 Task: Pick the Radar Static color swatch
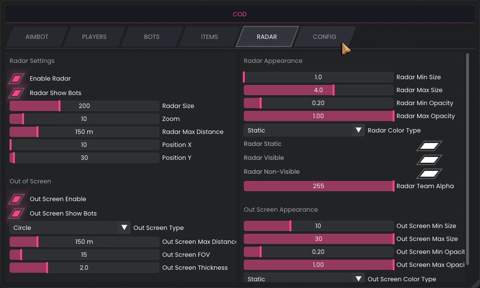pyautogui.click(x=429, y=145)
